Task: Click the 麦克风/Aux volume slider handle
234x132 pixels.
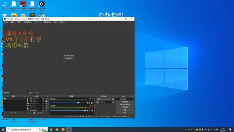Action: pos(78,103)
